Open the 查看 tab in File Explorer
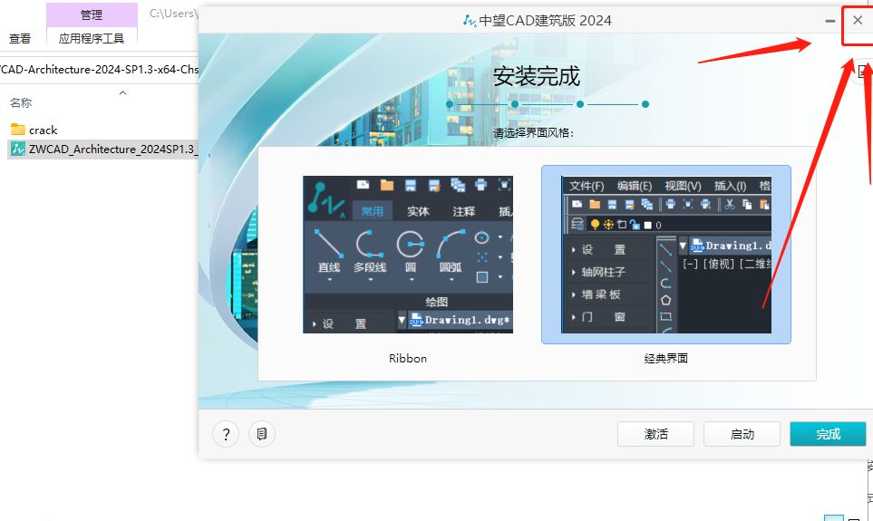The width and height of the screenshot is (873, 521). pos(20,38)
